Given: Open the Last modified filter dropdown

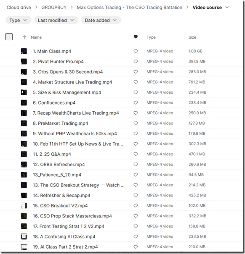Looking at the screenshot, I should (x=56, y=20).
